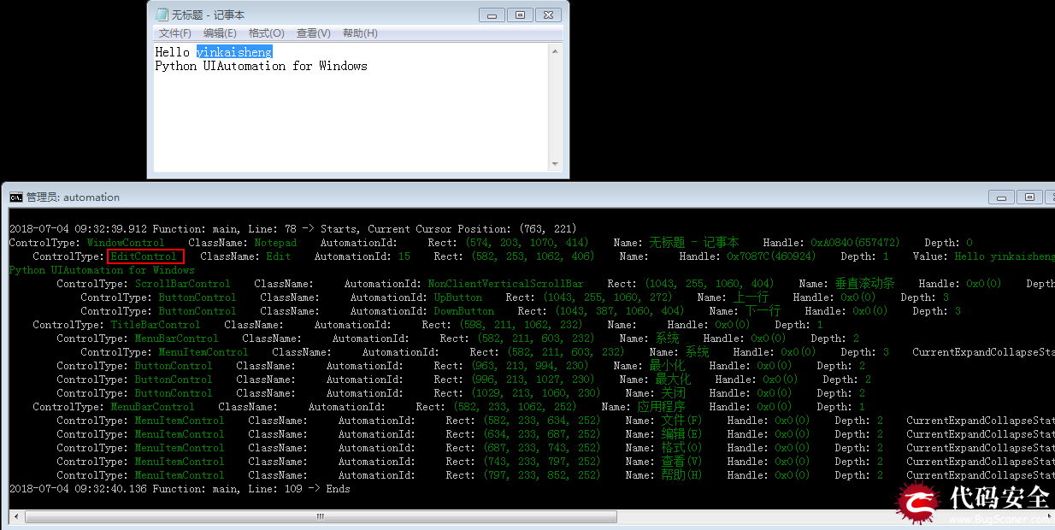Click the Notepad window title 无标题 - 记事本
Image resolution: width=1055 pixels, height=530 pixels.
coord(208,15)
